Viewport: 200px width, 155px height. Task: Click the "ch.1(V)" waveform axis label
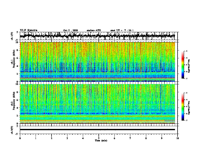[12, 36]
